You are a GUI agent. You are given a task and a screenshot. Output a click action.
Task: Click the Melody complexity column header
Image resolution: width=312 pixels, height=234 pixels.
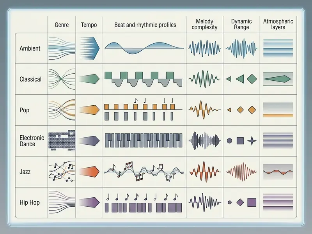tap(204, 24)
